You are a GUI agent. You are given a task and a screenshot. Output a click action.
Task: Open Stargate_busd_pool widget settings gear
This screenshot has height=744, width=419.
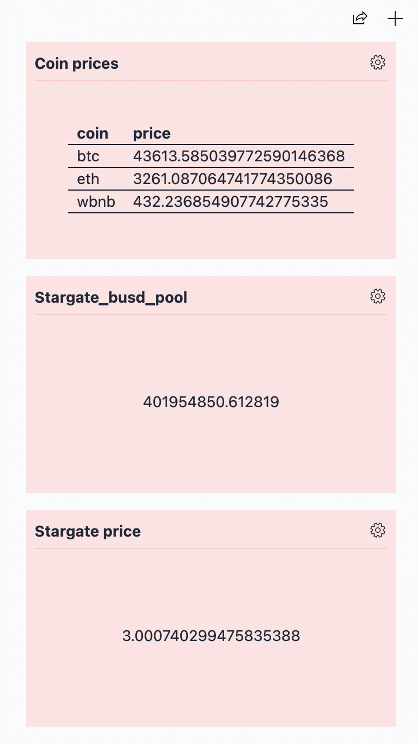click(377, 296)
